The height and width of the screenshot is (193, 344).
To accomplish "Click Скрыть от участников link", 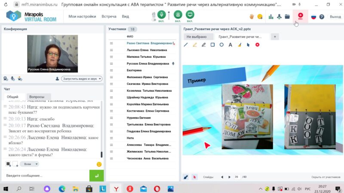I will [326, 177].
